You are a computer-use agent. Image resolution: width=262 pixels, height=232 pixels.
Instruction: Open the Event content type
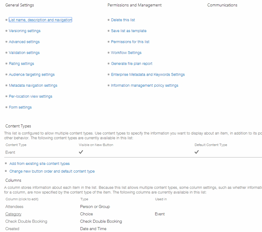(10, 152)
